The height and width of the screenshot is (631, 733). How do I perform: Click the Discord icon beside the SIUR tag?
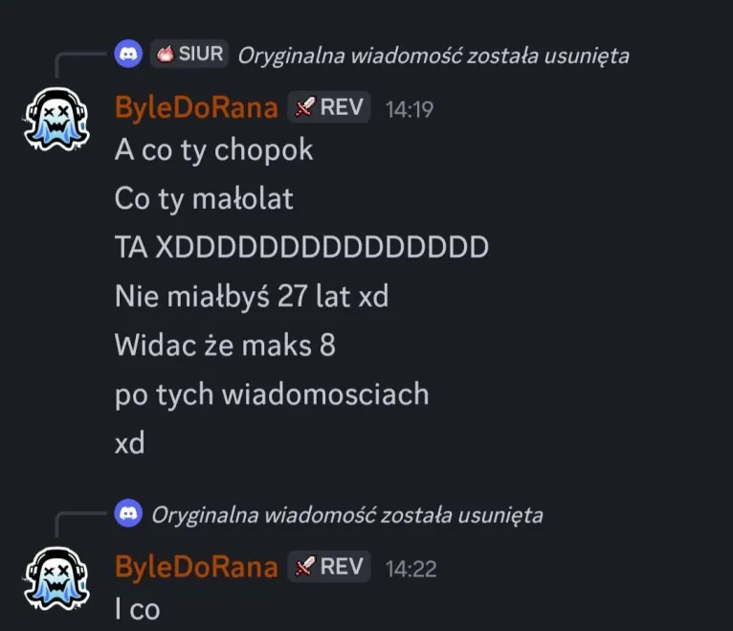point(128,54)
